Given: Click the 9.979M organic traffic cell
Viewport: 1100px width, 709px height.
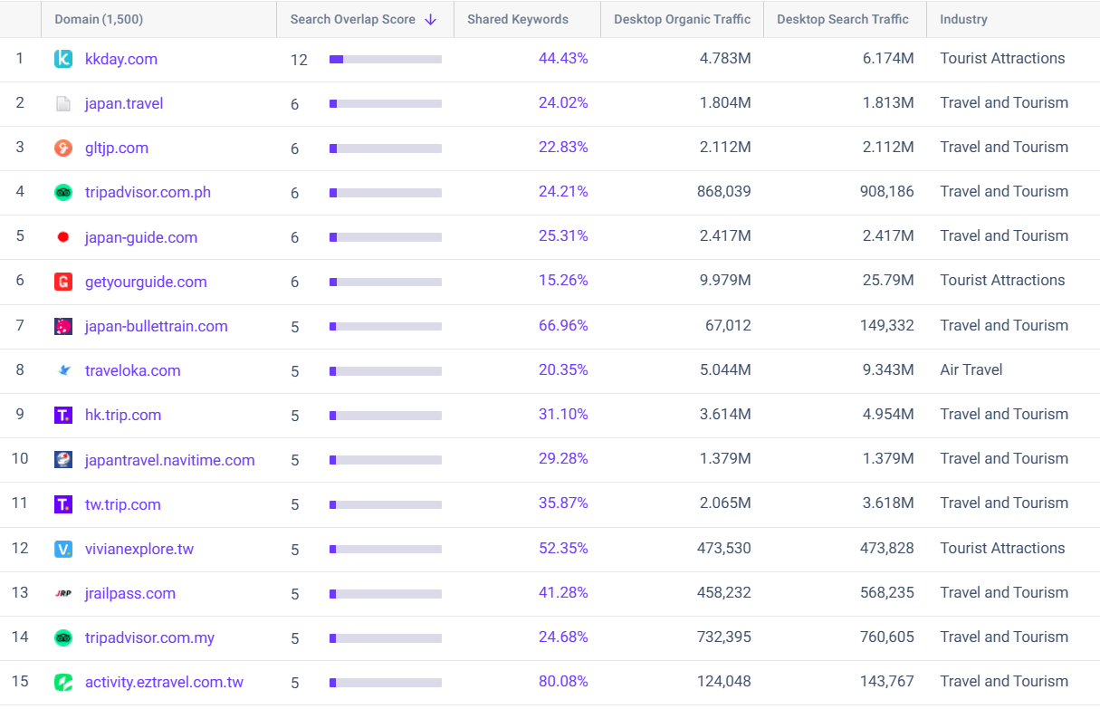Looking at the screenshot, I should (725, 280).
